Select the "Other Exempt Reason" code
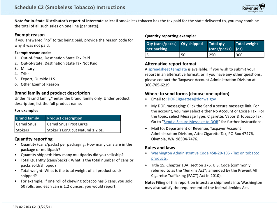This screenshot has height=214, width=277. point(40,84)
